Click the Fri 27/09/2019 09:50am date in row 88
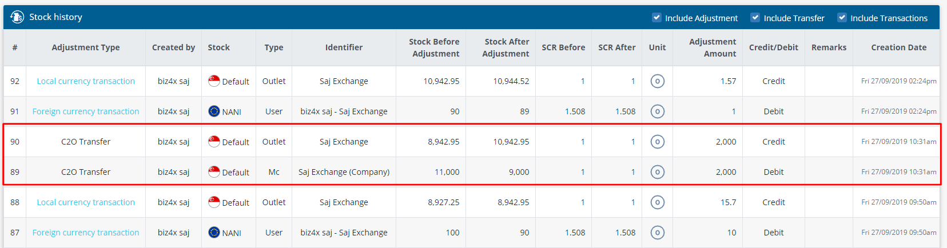 (898, 202)
